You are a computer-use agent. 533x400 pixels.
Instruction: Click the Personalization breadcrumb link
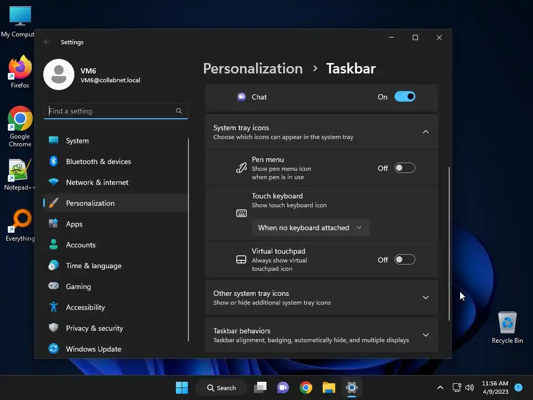253,69
